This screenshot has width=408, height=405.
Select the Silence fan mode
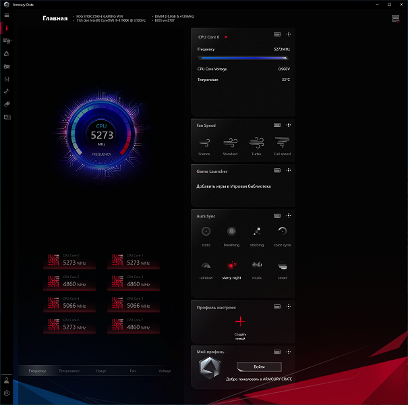(204, 146)
